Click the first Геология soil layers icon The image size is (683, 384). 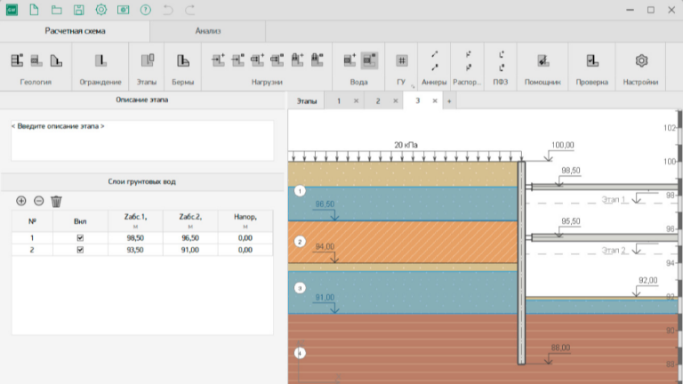(17, 60)
